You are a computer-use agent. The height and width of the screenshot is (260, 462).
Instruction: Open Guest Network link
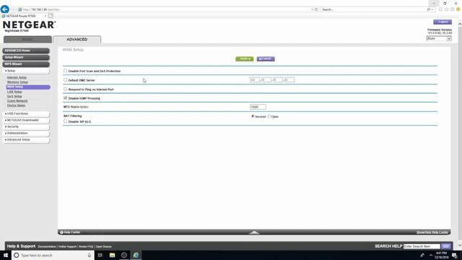coord(17,101)
